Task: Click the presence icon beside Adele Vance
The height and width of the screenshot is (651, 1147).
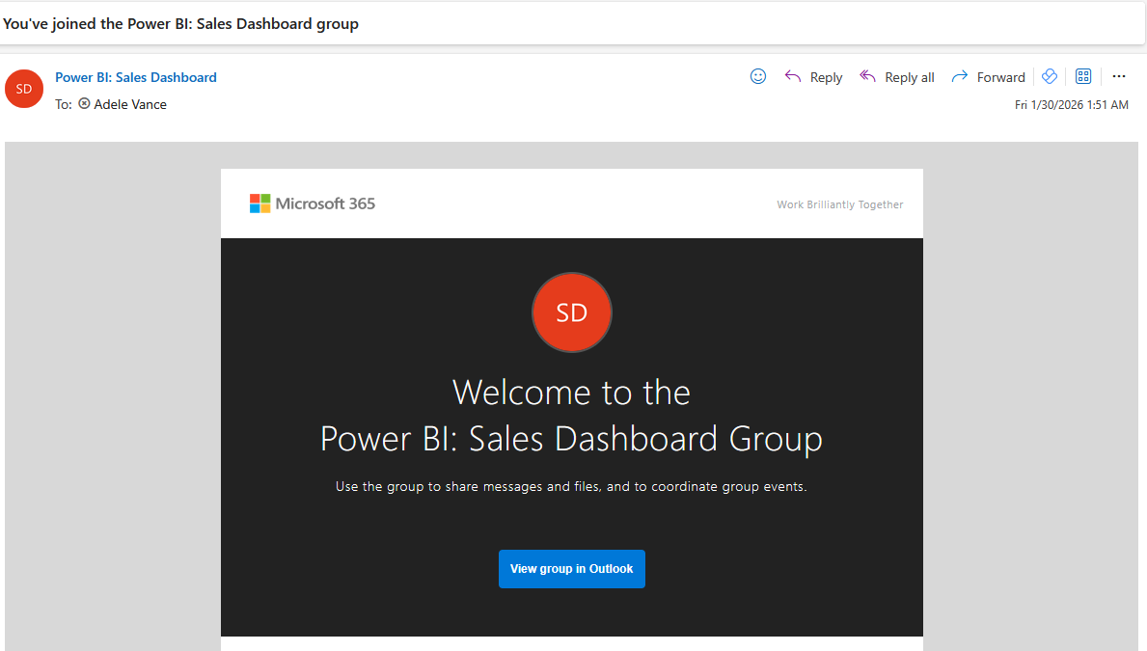Action: click(x=84, y=104)
